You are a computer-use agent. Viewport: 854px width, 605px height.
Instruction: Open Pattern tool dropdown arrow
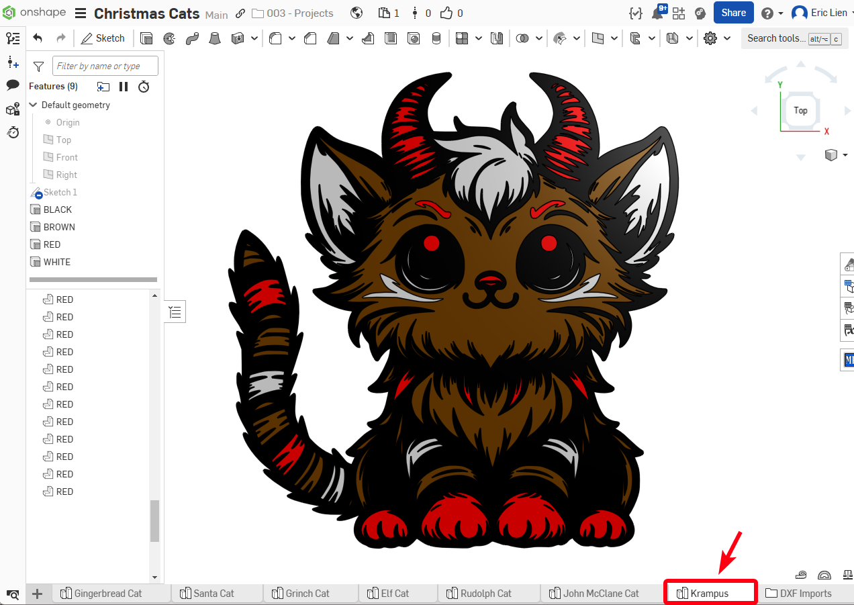[x=479, y=38]
